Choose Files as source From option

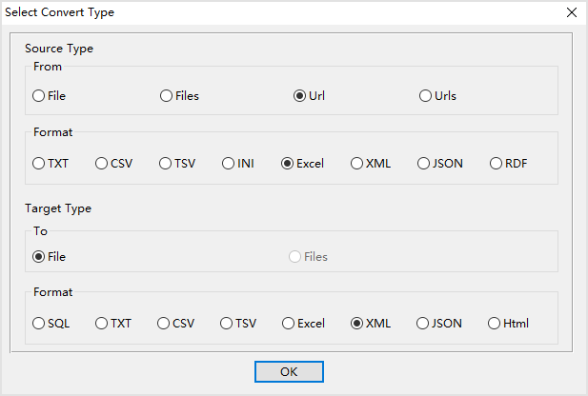coord(167,96)
